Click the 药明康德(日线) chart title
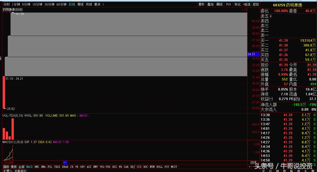317x172 pixels. point(13,10)
